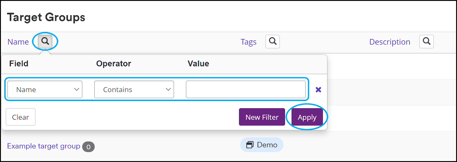Expand the Name field dropdown
This screenshot has height=162, width=457.
[x=45, y=89]
